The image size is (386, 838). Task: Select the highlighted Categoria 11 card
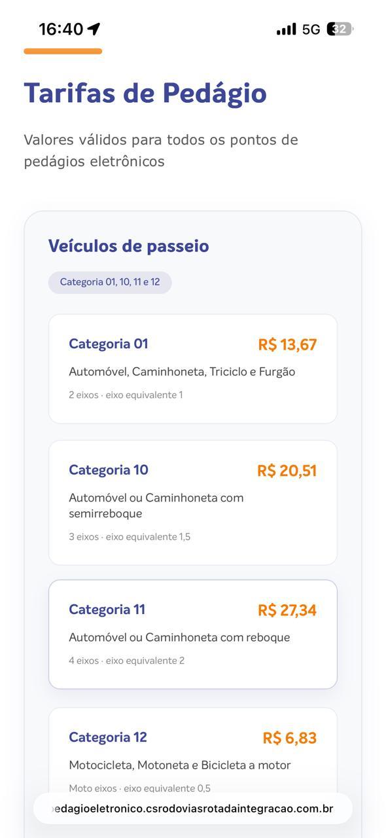(193, 634)
